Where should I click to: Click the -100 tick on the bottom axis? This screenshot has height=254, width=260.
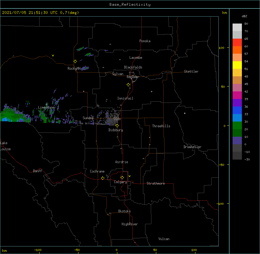[x=38, y=250]
